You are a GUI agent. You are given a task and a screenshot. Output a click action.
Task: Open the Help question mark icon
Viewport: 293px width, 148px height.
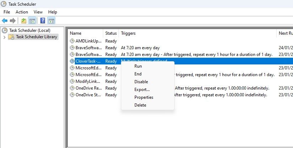pos(43,21)
